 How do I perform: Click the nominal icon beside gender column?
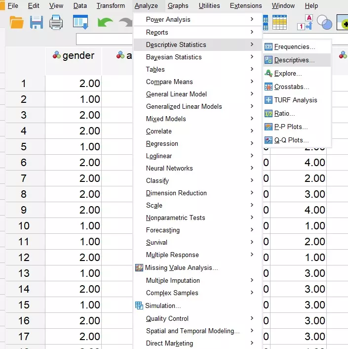(x=57, y=55)
